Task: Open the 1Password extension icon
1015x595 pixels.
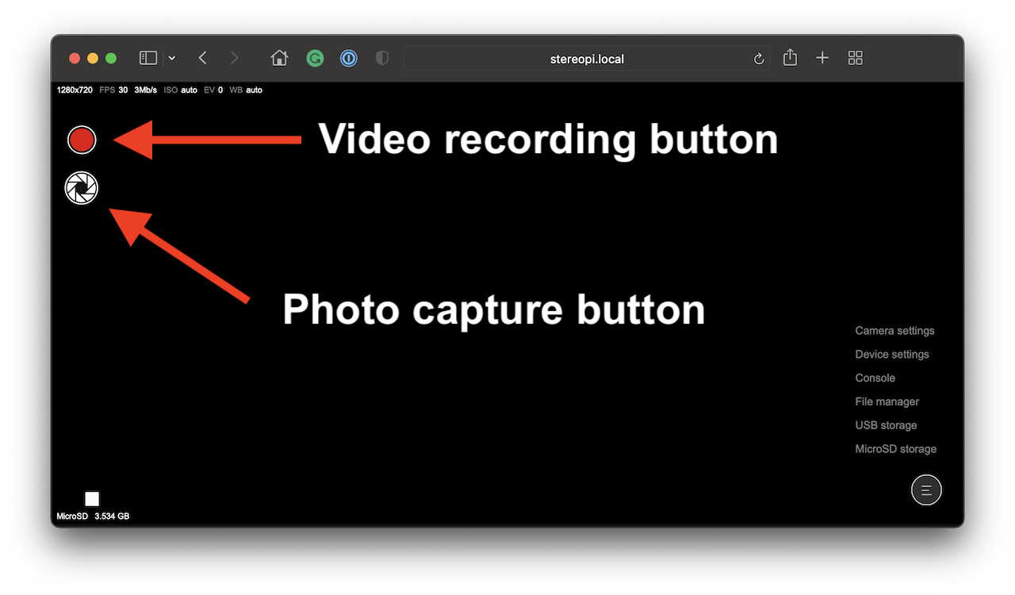Action: point(349,58)
